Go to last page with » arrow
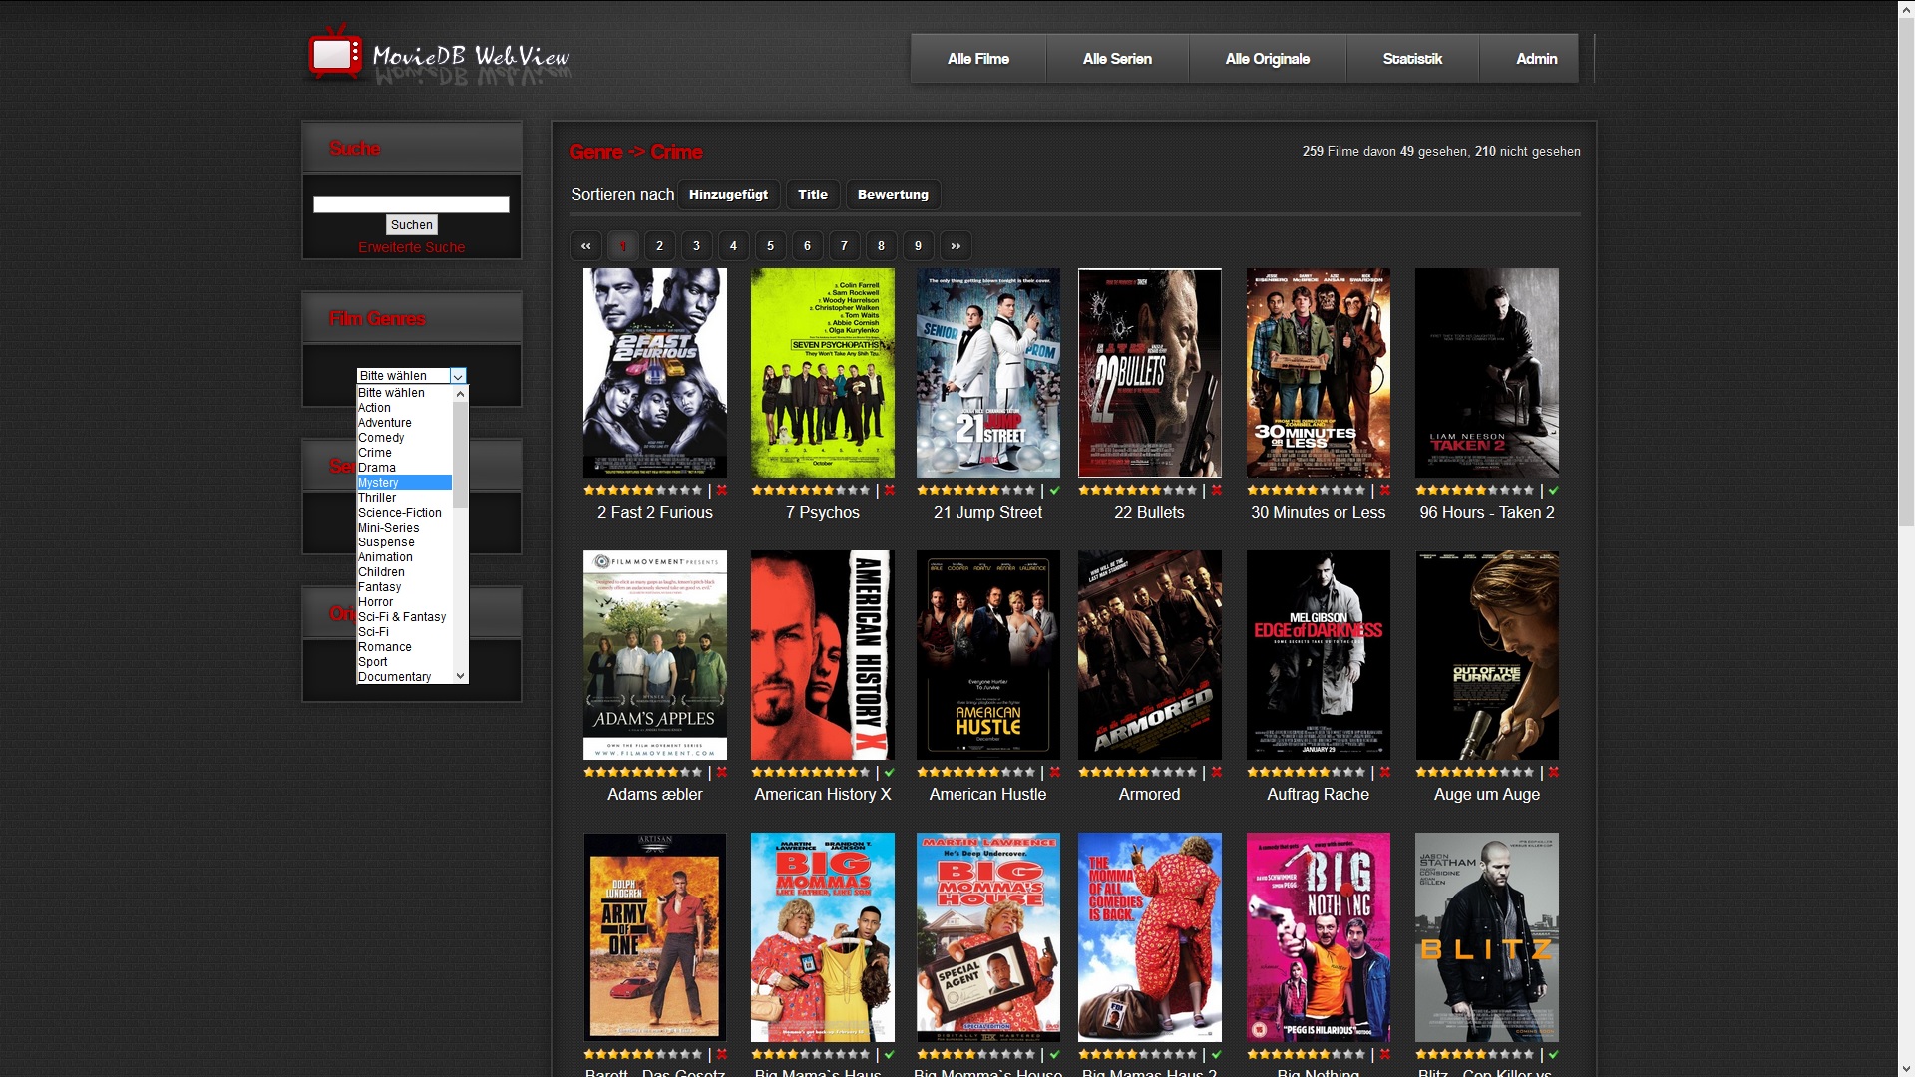The image size is (1915, 1077). pyautogui.click(x=956, y=246)
